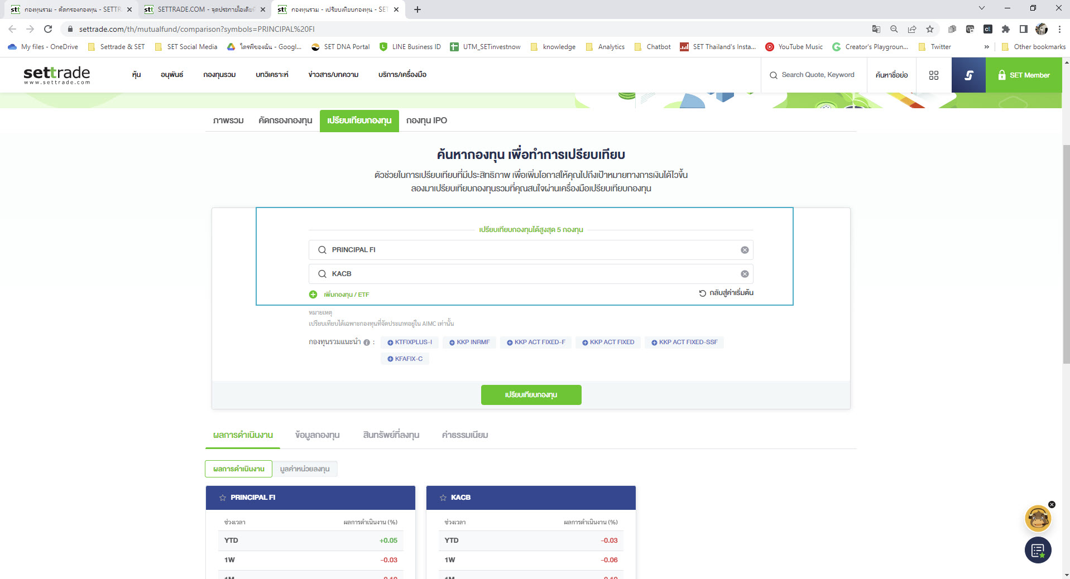
Task: Expand hidden bookmarks with overflow chevron
Action: 987,47
